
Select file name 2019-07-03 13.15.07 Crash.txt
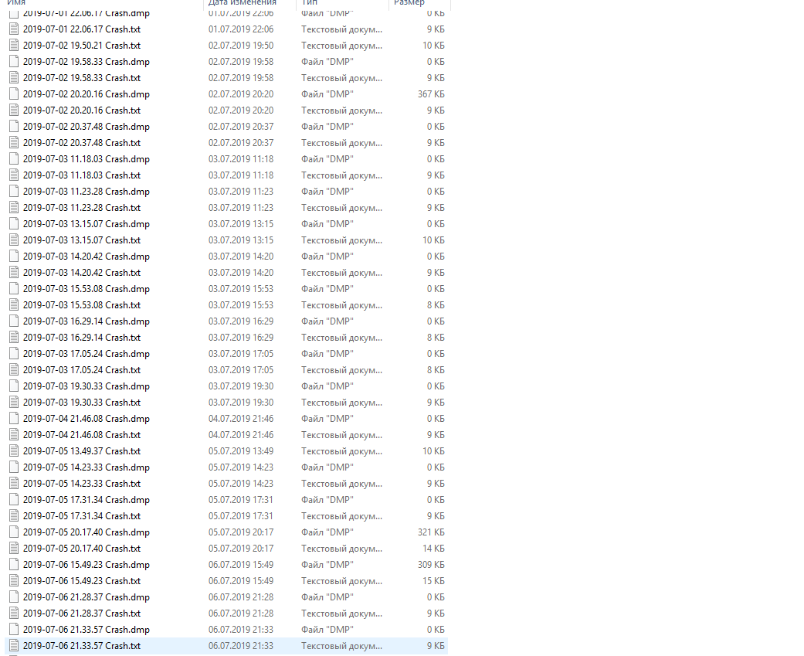82,240
